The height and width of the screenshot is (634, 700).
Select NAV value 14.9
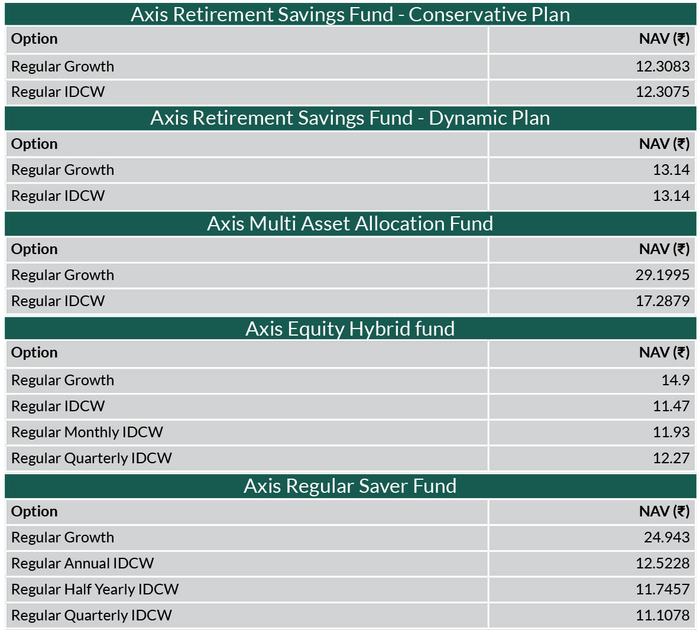tap(675, 380)
